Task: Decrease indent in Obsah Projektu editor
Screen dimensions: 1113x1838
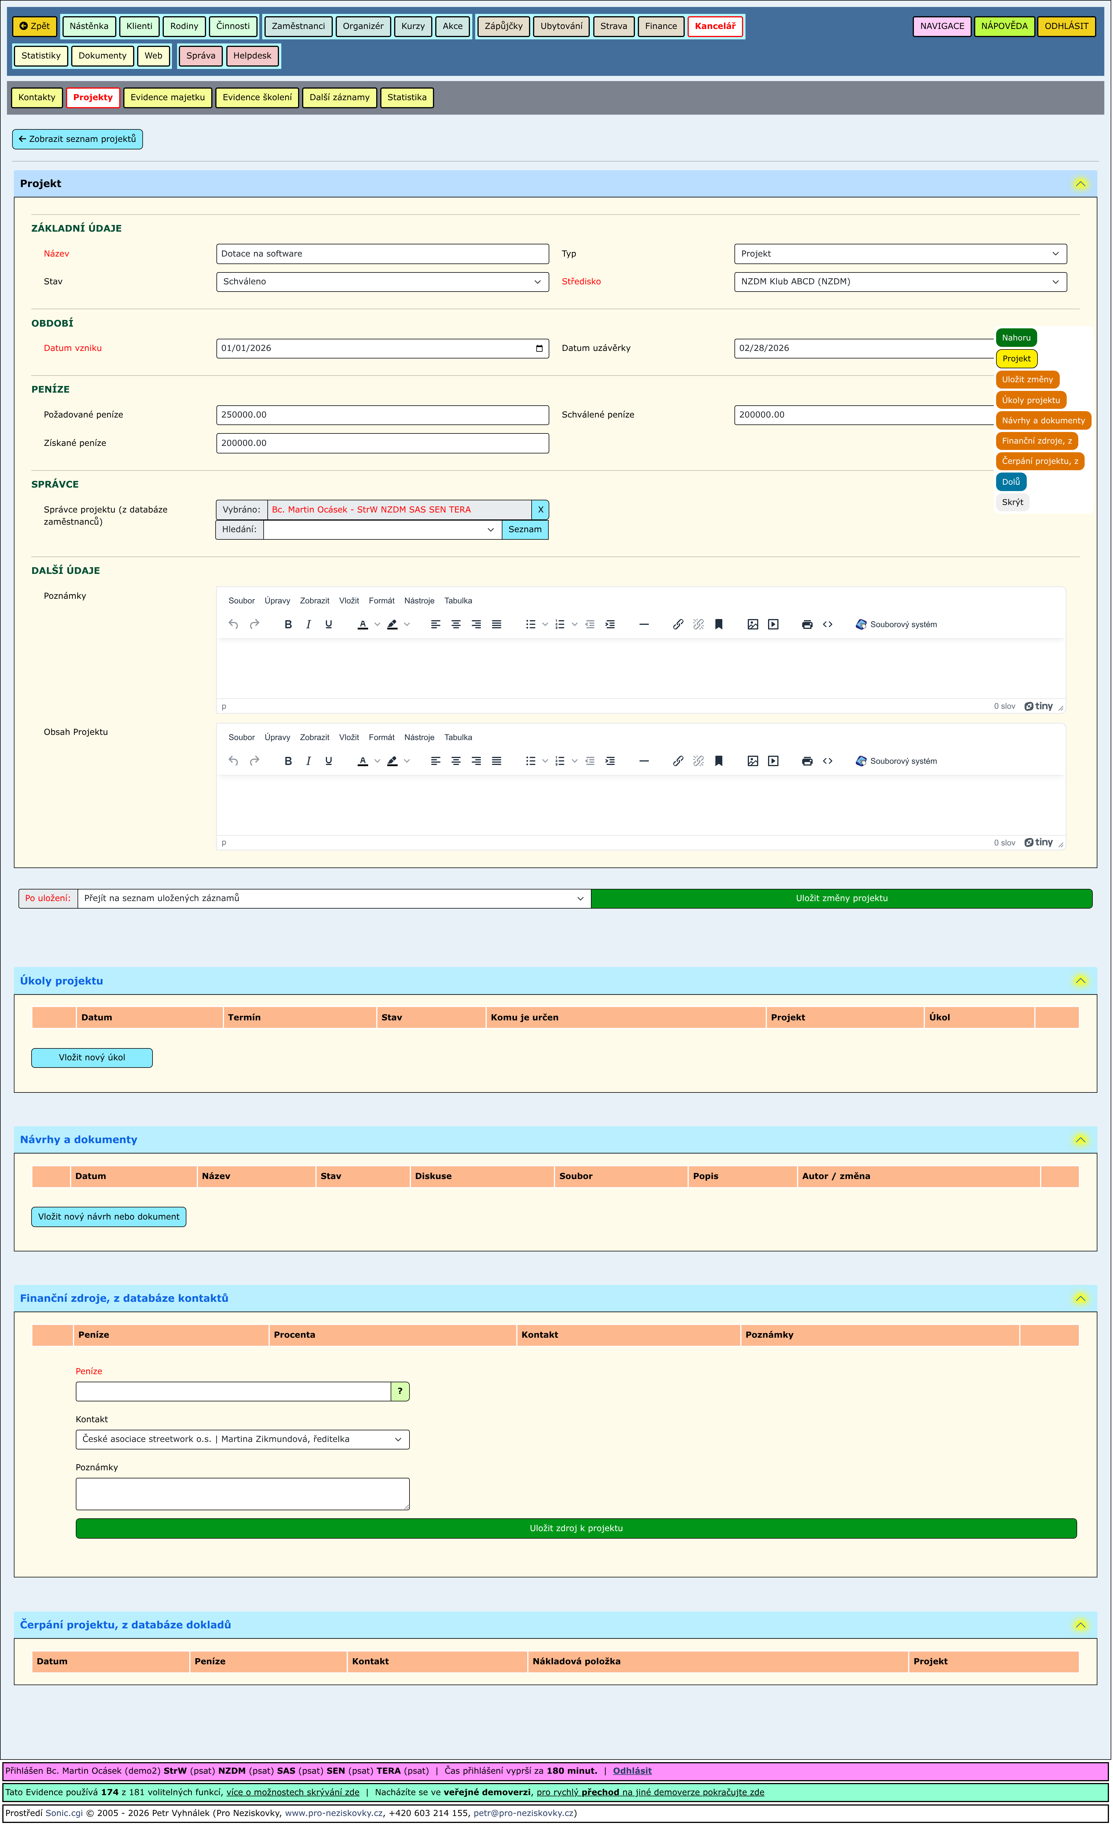Action: pyautogui.click(x=590, y=761)
